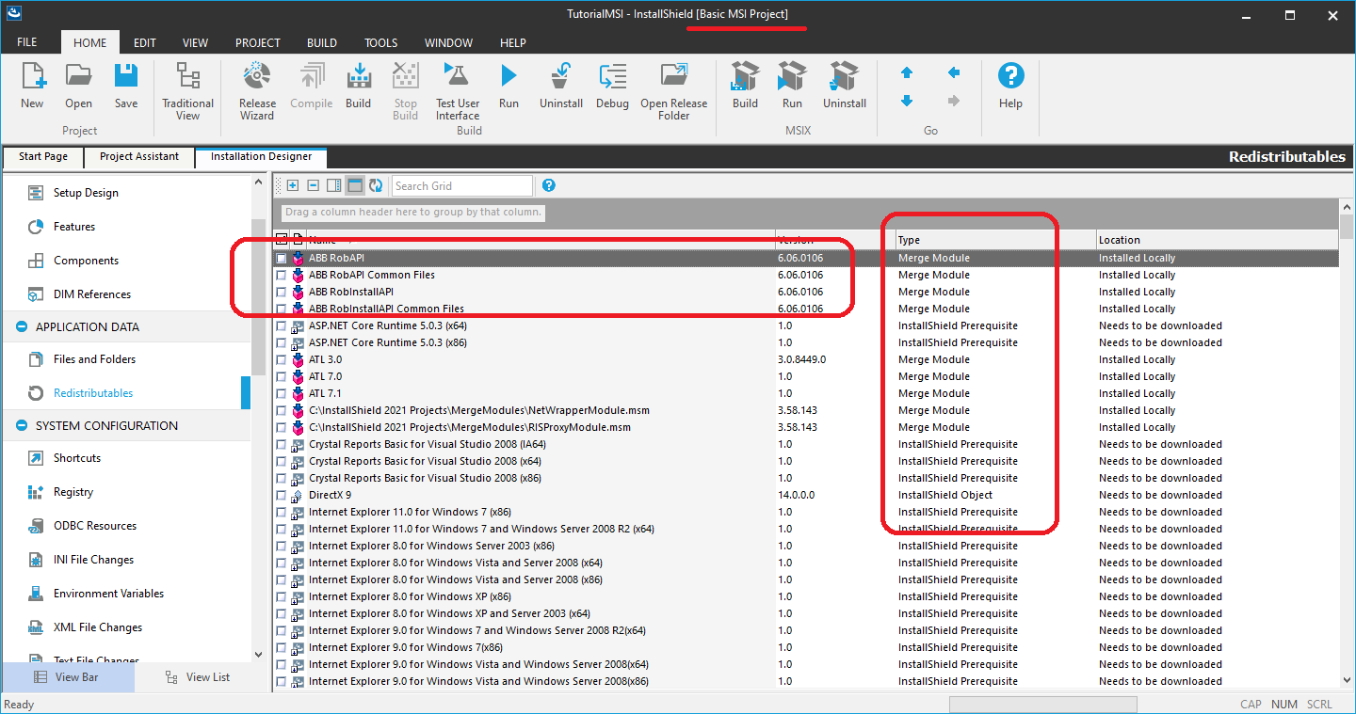
Task: Open the TOOLS ribbon tab
Action: pyautogui.click(x=381, y=42)
